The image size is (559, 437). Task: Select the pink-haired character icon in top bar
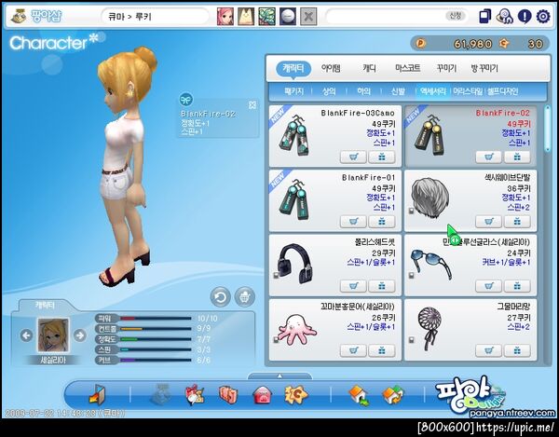225,17
